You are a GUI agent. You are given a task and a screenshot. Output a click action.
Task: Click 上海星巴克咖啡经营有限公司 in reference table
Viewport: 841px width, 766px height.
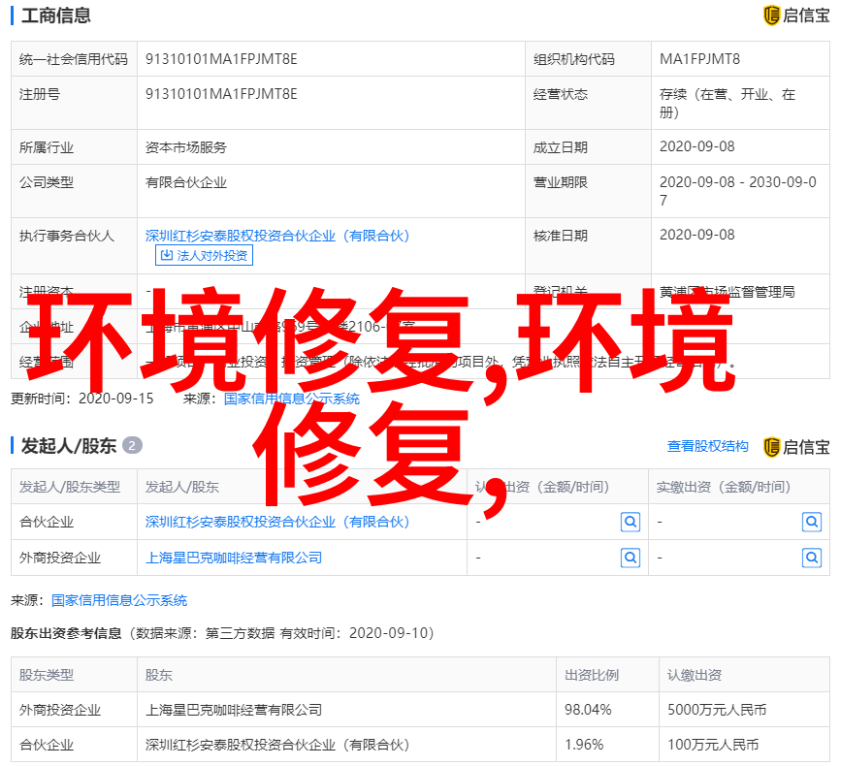point(234,710)
